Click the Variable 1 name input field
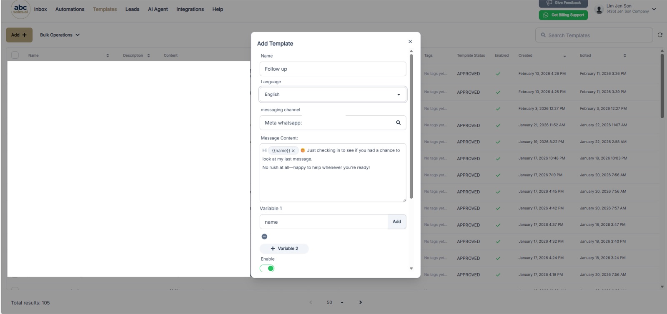Screen dimensions: 667x314 pos(324,222)
